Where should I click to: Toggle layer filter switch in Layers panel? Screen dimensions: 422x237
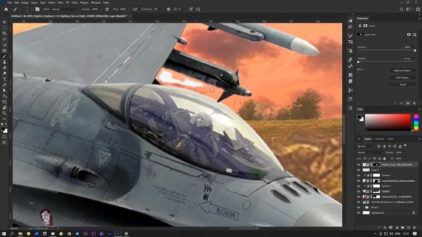click(x=406, y=145)
